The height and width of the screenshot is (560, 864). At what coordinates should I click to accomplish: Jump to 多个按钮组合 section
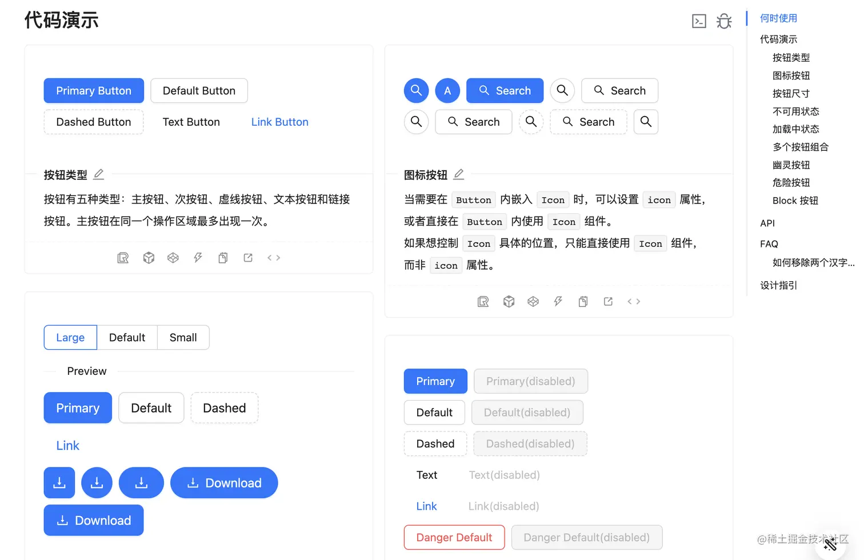pos(801,147)
